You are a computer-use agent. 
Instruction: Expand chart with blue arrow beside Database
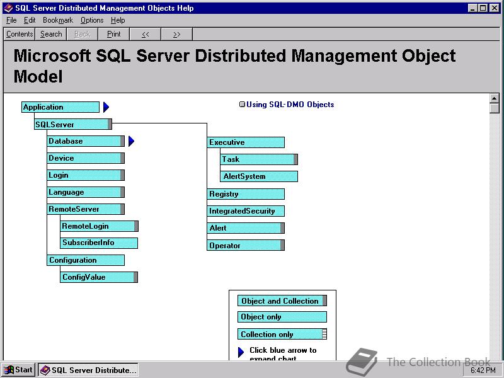point(131,141)
